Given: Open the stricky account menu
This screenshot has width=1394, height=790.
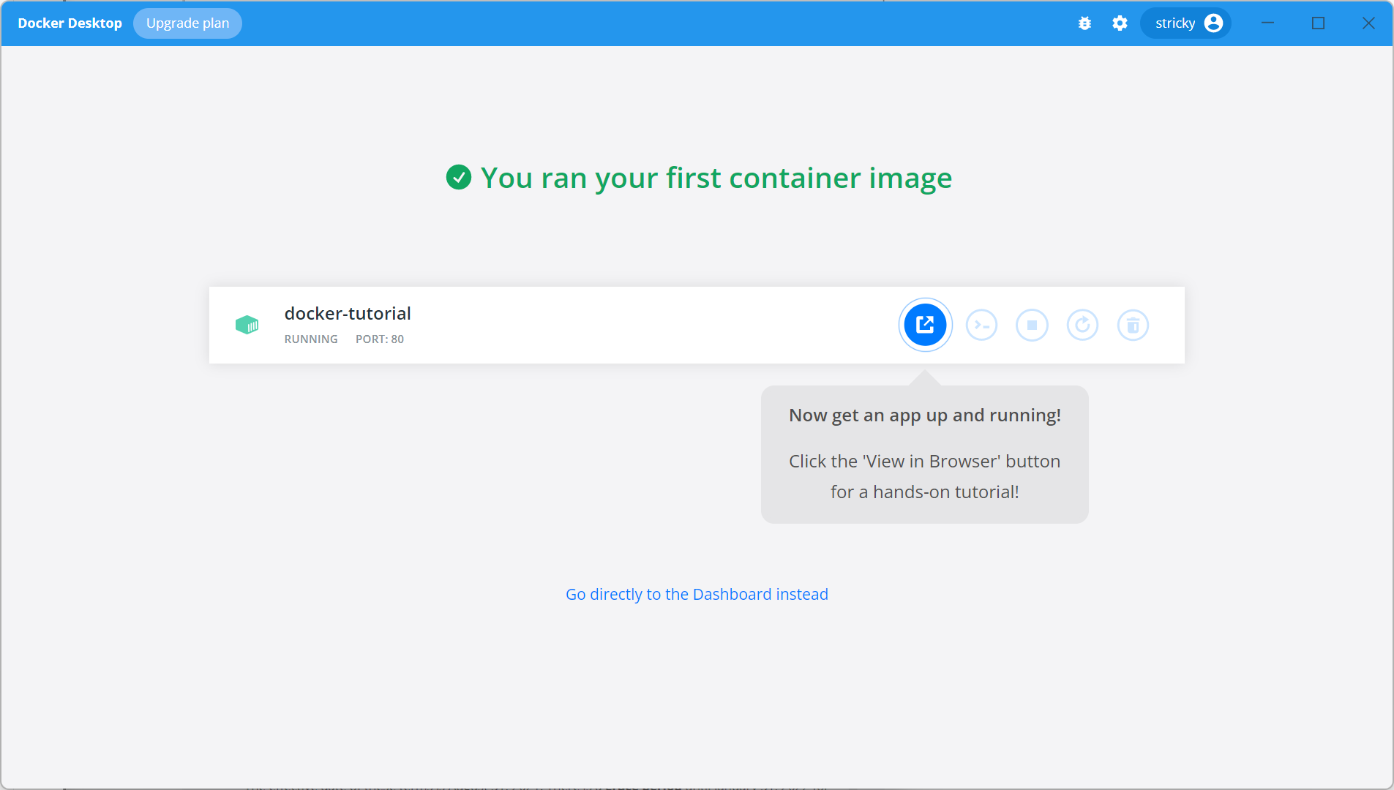Looking at the screenshot, I should pos(1186,23).
